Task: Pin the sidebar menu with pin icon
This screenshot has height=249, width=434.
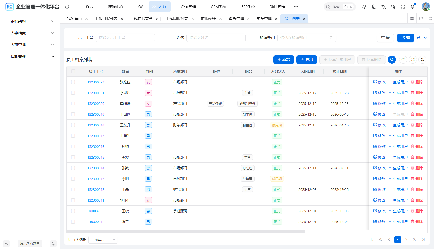Action: 53,244
